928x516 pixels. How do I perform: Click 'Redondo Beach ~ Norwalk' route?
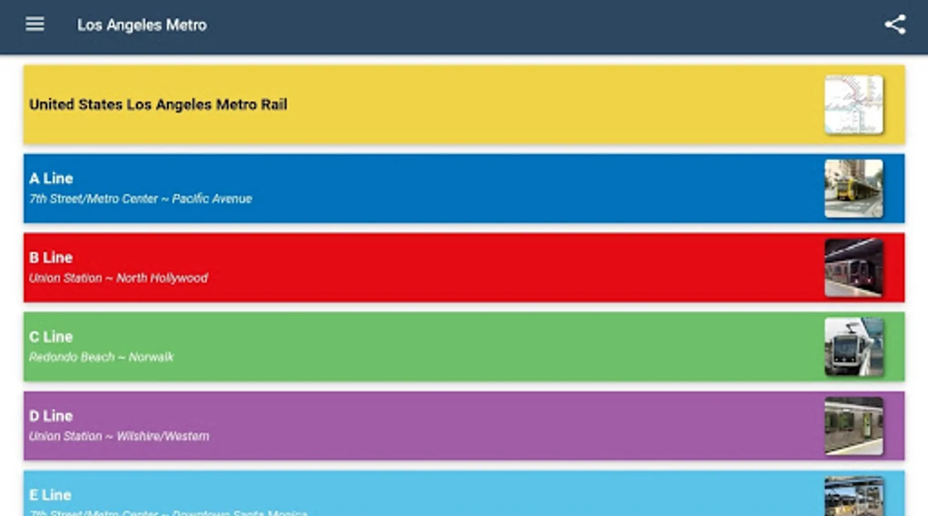pos(101,357)
